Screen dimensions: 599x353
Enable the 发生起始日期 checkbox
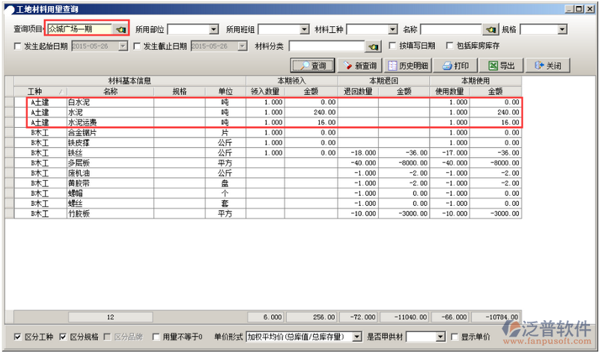(x=18, y=46)
